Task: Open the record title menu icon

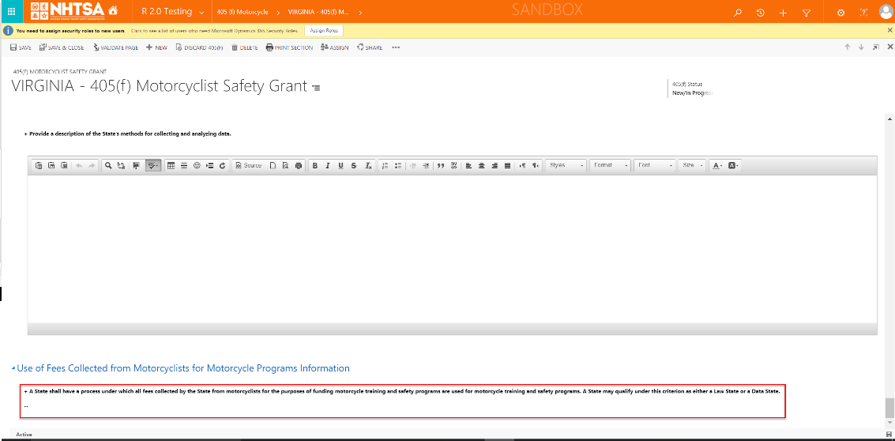Action: point(316,88)
